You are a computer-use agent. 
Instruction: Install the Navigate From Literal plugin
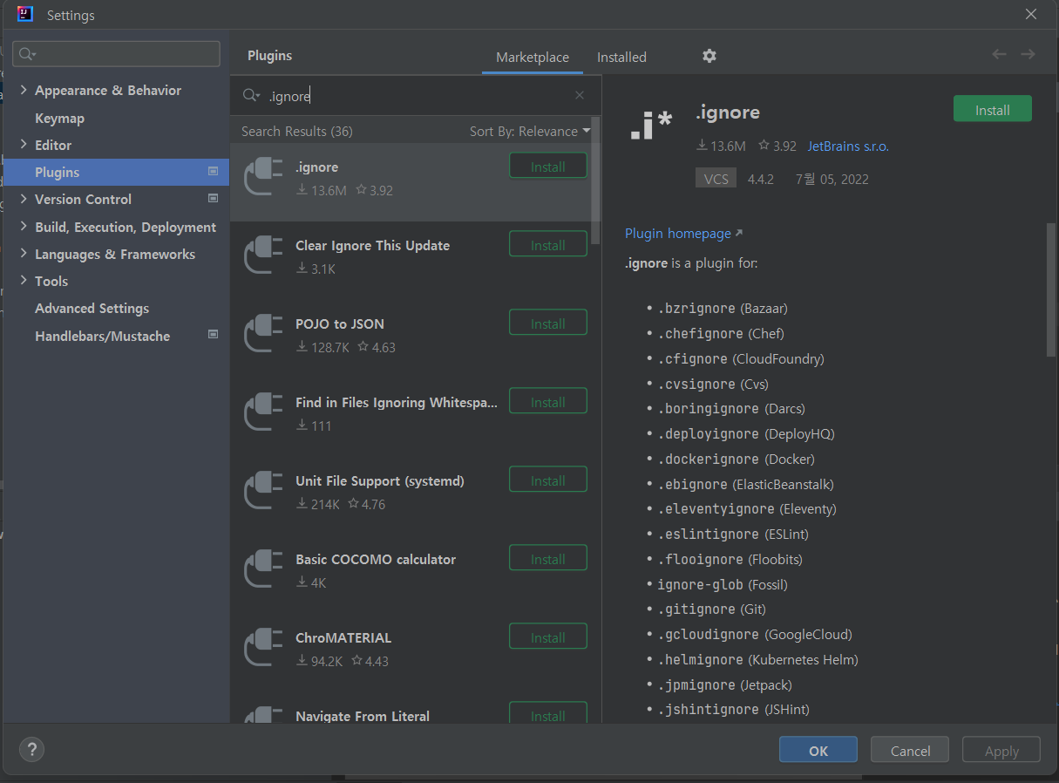coord(548,713)
